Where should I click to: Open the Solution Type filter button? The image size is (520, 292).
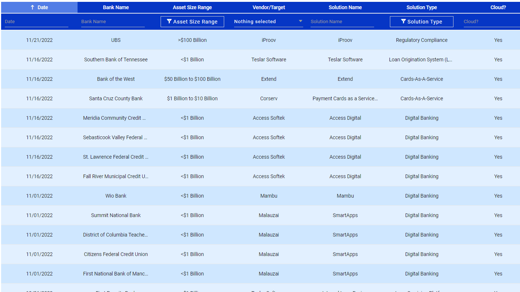[x=422, y=22]
